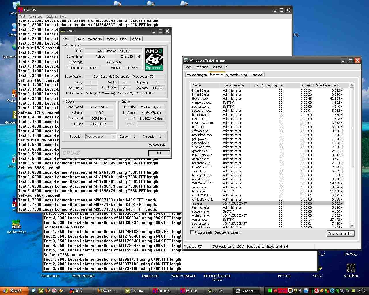Viewport: 369px width, 295px height.
Task: Click the process list scroll-up arrow
Action: coord(352,85)
